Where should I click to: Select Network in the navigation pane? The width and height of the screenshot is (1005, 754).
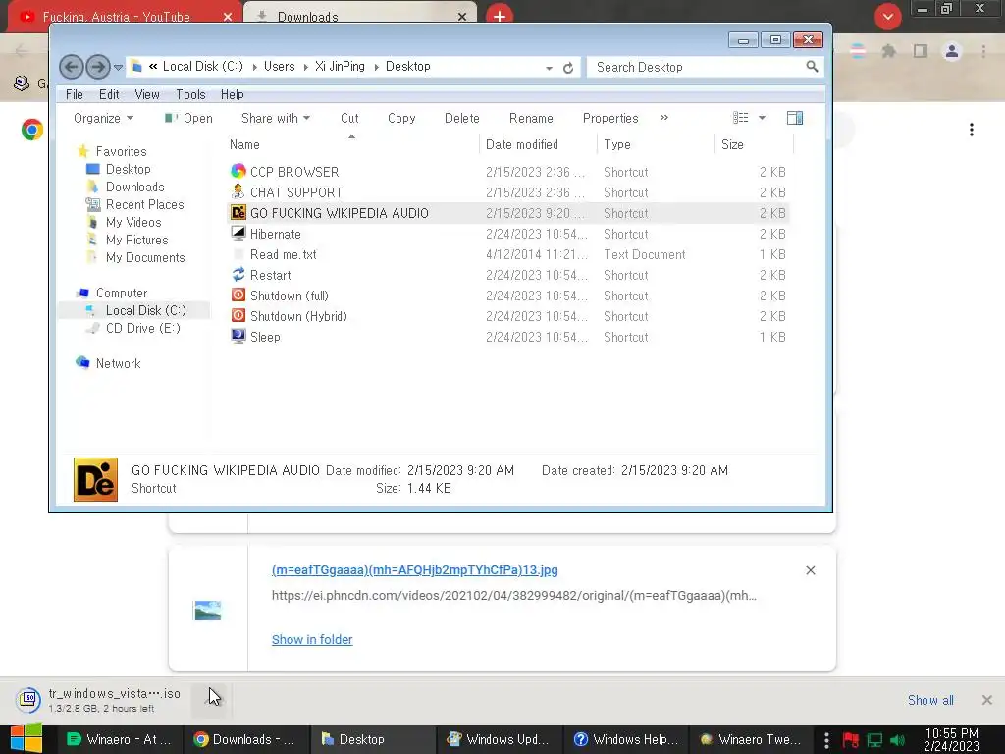[118, 363]
